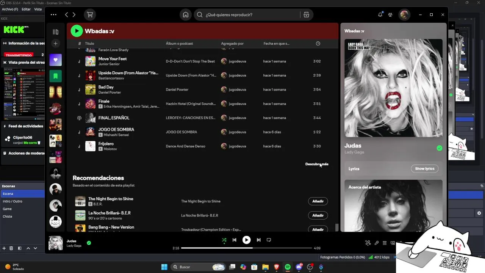Open Born This Way album cover
Screen dimensions: 485x273
[393, 88]
